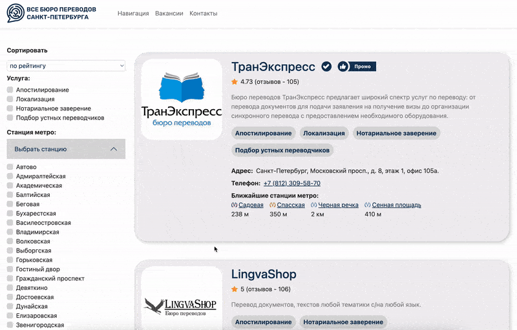The height and width of the screenshot is (330, 517).
Task: Click LingvaShop Нотариальное заверение tag
Action: pos(343,322)
